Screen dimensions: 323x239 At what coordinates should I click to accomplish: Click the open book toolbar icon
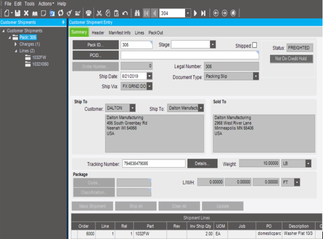pyautogui.click(x=35, y=13)
